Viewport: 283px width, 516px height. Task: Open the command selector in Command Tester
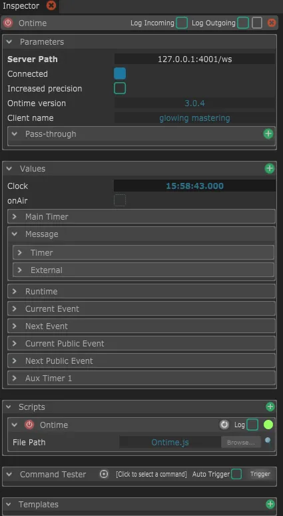[x=151, y=474]
